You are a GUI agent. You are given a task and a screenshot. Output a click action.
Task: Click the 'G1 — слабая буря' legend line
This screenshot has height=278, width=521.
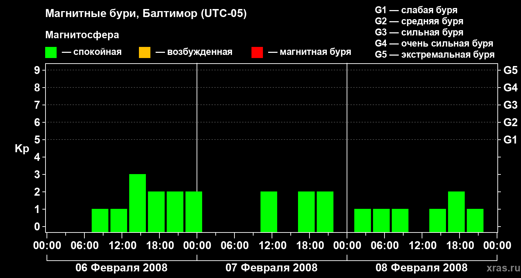click(x=416, y=10)
